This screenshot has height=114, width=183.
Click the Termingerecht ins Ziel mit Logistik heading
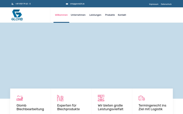[x=152, y=107]
